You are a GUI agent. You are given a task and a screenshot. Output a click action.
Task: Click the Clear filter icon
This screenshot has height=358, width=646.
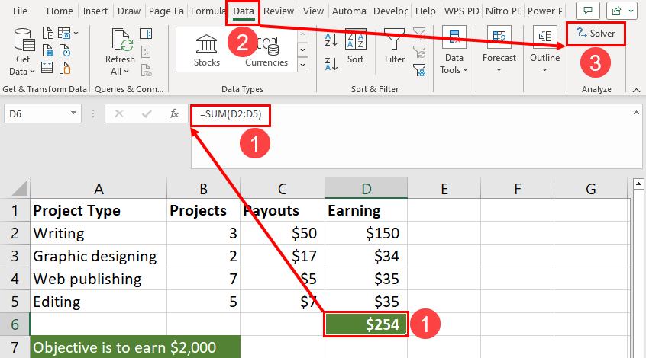[x=419, y=34]
